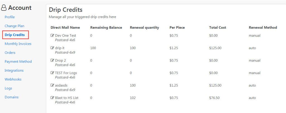Click the edit icon beside Blast to HS List
286x113 pixels.
[x=52, y=98]
